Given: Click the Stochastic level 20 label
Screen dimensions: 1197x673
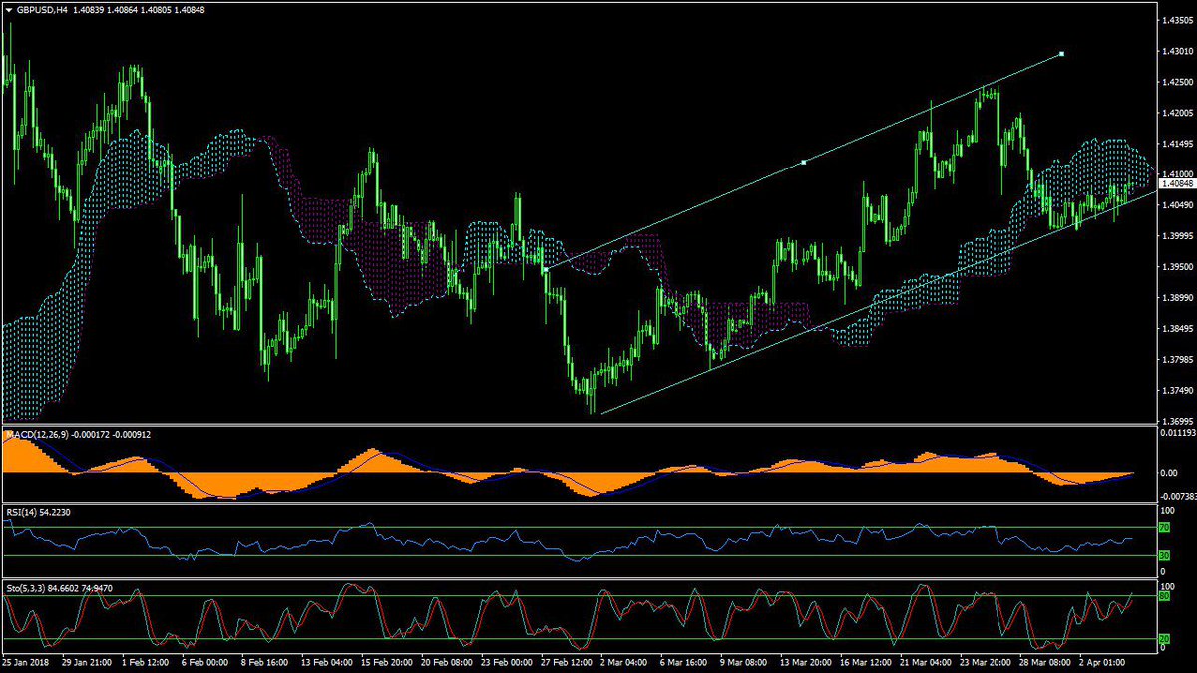Looking at the screenshot, I should pos(1166,639).
